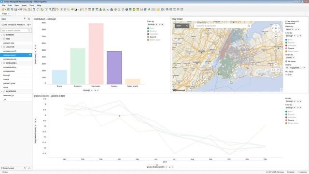Screen dimensions: 309x174
Task: Select the map rectangle marking tool
Action: [273, 70]
